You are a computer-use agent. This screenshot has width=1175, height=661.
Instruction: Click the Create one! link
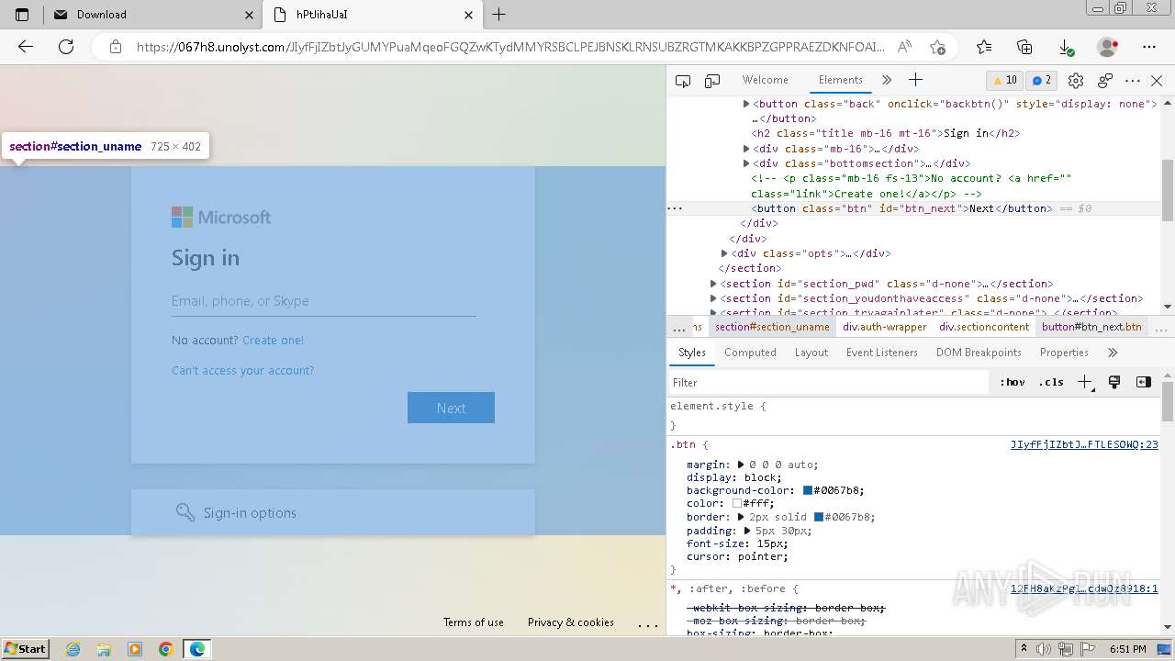pos(273,340)
